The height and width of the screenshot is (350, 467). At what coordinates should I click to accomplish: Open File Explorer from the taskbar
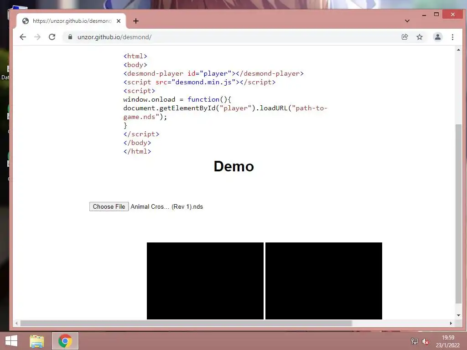tap(37, 341)
